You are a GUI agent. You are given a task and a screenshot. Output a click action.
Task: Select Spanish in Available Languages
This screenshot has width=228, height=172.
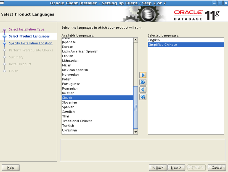coord(97,107)
